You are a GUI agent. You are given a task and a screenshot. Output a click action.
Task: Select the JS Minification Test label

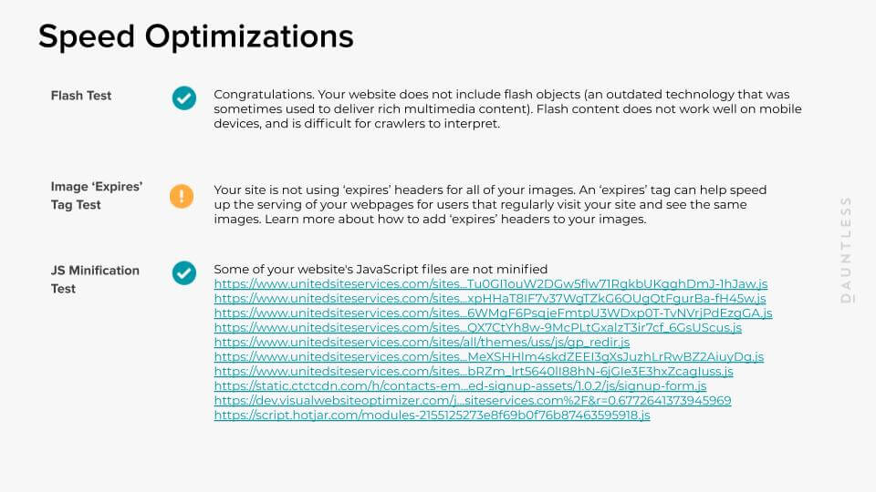click(95, 279)
